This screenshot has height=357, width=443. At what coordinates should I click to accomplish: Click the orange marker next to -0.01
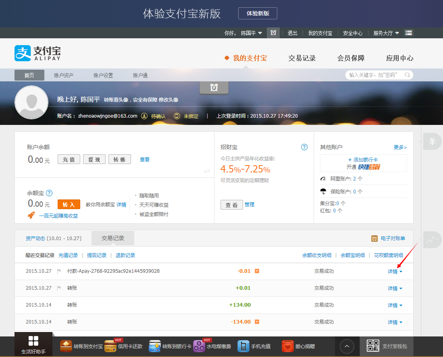point(257,271)
